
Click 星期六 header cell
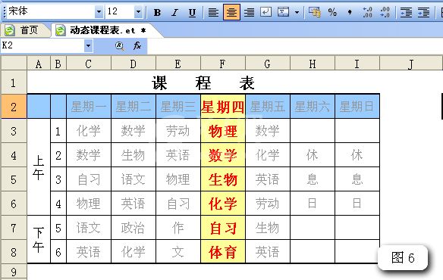(x=313, y=107)
